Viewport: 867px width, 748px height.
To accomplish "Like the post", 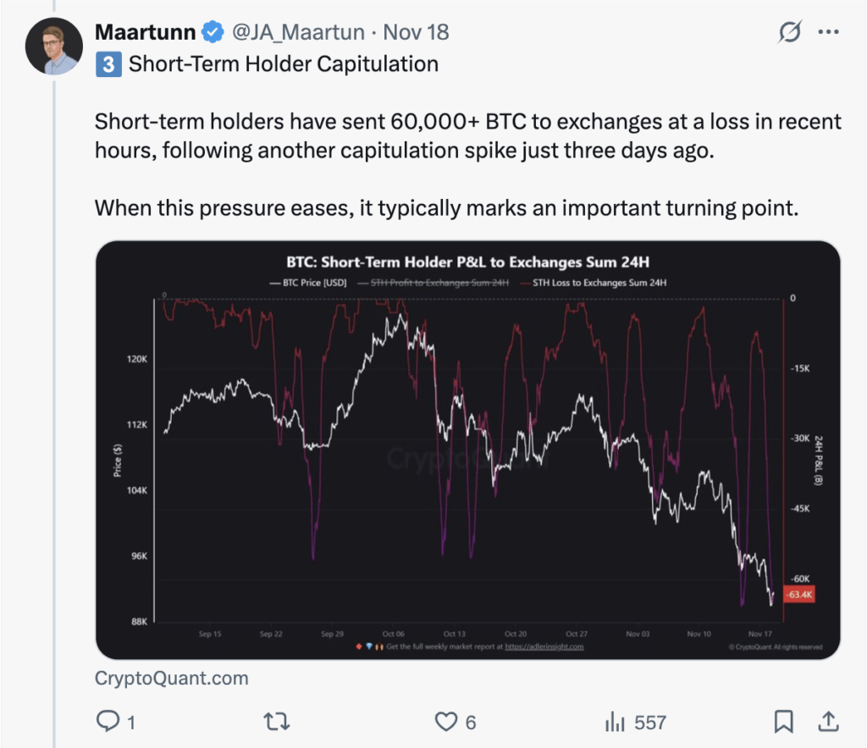I will (446, 721).
